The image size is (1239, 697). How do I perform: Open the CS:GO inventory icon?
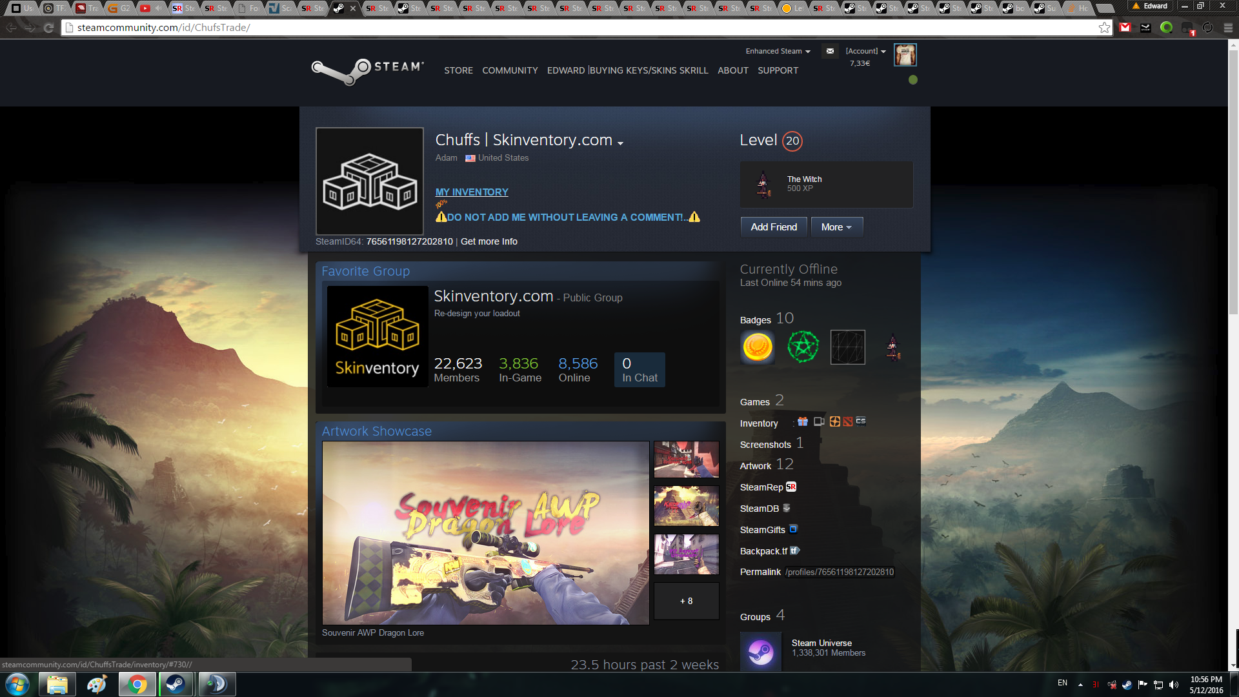[861, 421]
